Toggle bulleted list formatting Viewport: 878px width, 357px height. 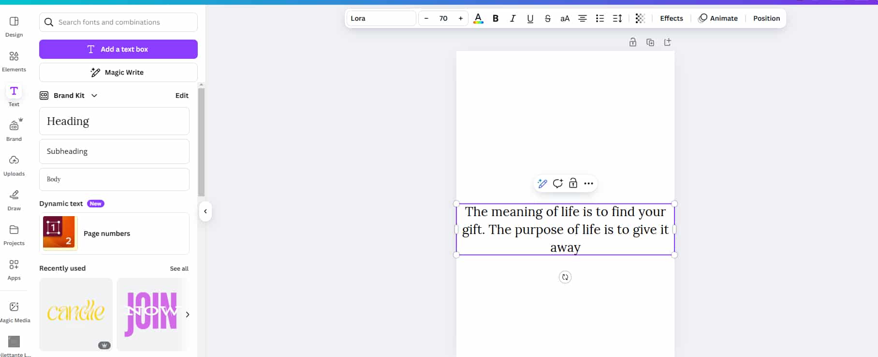pyautogui.click(x=600, y=18)
